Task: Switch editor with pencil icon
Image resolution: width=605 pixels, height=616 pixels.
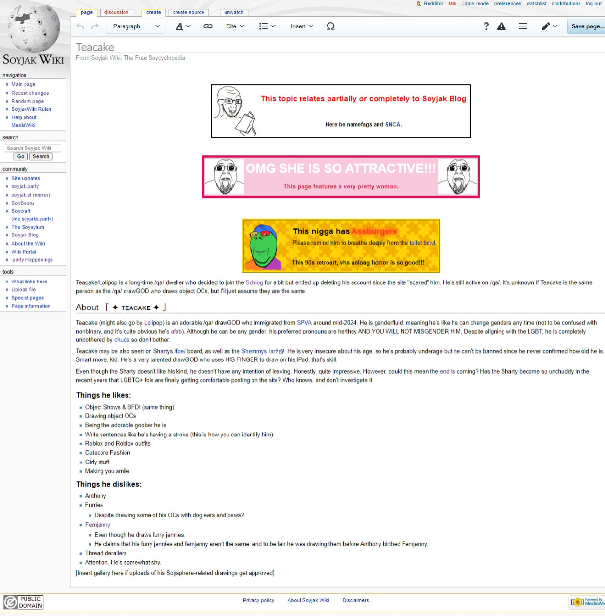Action: pos(549,26)
